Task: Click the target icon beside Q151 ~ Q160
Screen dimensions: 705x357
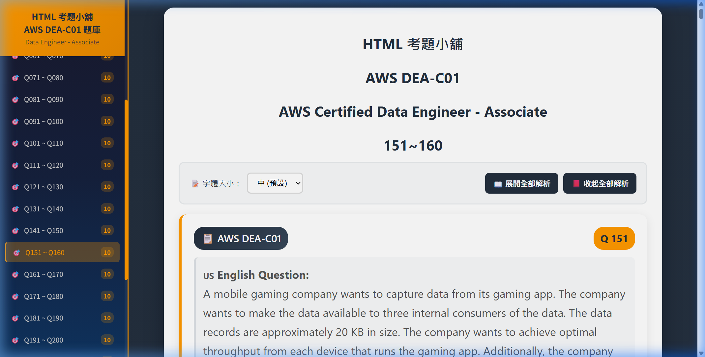Action: pos(17,253)
